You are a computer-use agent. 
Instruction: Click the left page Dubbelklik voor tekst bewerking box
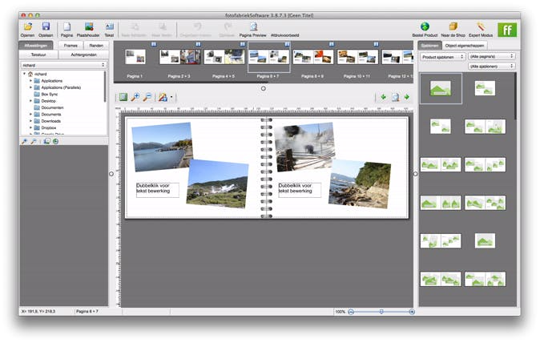(157, 190)
